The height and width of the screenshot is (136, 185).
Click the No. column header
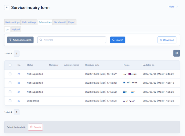click(x=19, y=65)
